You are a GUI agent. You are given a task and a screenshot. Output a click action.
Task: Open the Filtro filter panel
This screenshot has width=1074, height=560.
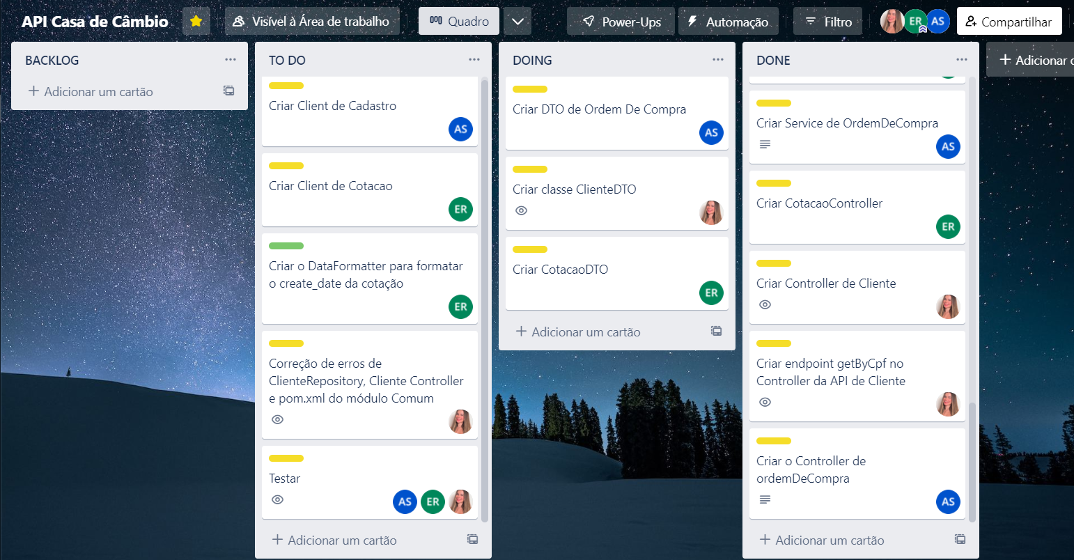coord(827,21)
